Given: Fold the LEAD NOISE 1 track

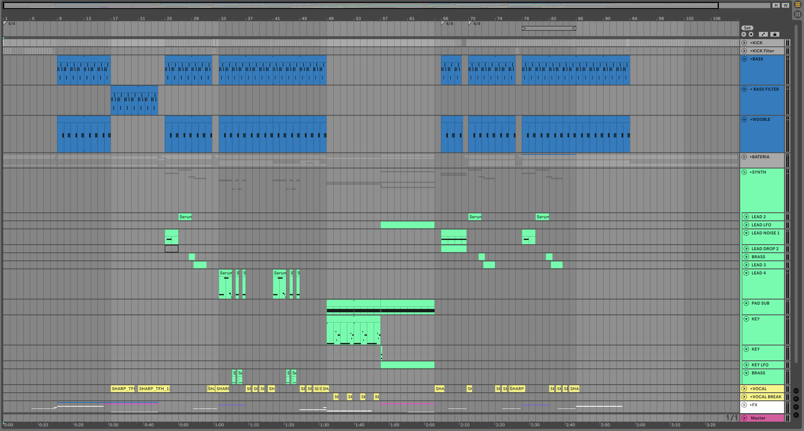Looking at the screenshot, I should pos(747,233).
